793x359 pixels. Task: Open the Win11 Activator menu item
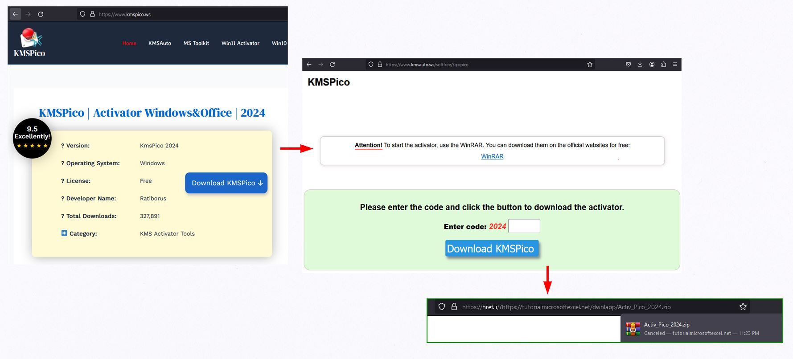tap(240, 43)
